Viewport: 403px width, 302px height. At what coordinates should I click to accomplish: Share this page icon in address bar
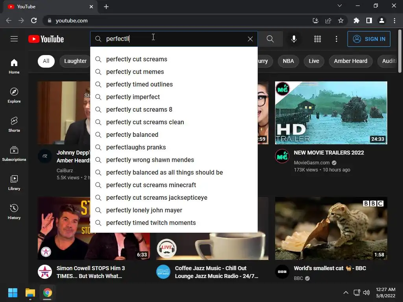pyautogui.click(x=328, y=20)
